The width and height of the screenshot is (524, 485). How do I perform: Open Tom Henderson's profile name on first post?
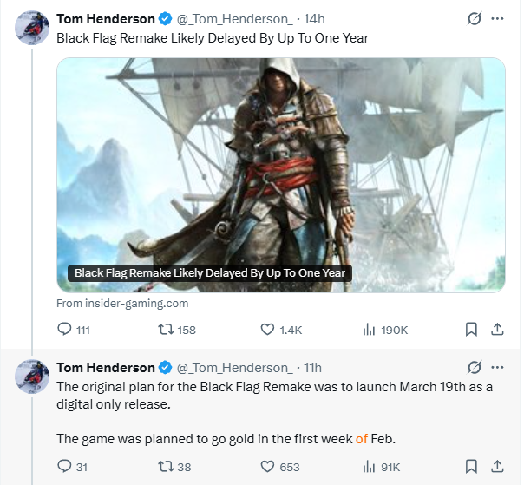coord(106,19)
